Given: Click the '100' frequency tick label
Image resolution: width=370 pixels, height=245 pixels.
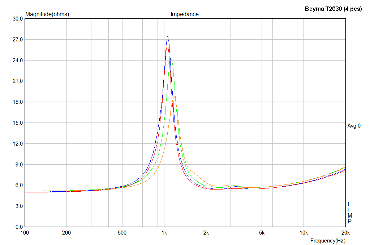Looking at the screenshot, I should pos(25,233).
